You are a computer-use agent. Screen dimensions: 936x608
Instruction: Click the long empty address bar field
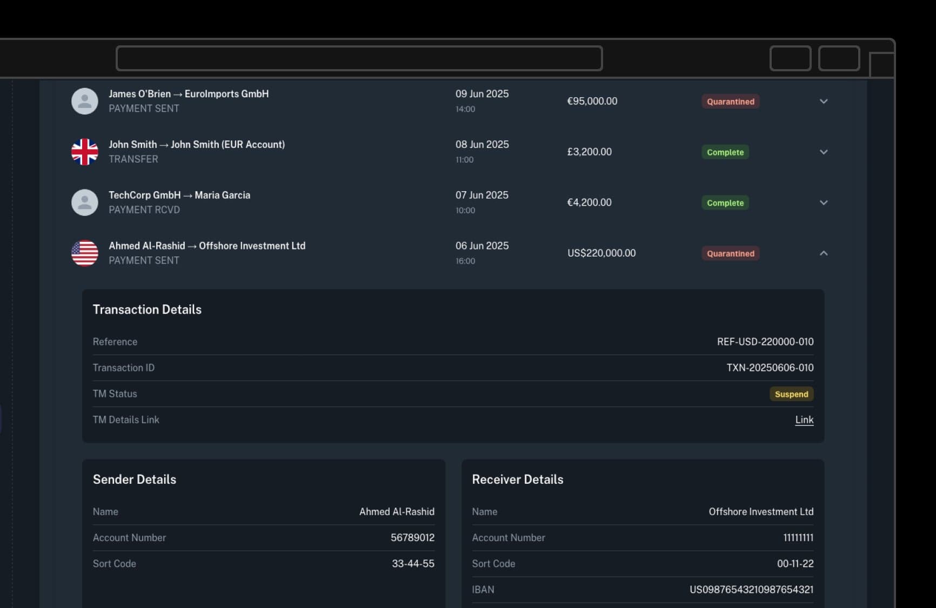359,58
